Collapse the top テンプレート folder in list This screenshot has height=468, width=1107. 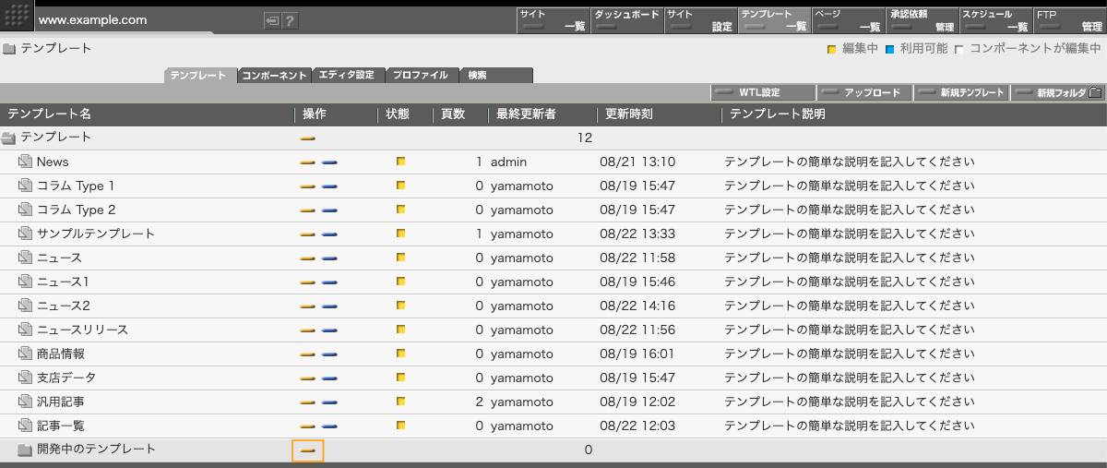pos(9,138)
